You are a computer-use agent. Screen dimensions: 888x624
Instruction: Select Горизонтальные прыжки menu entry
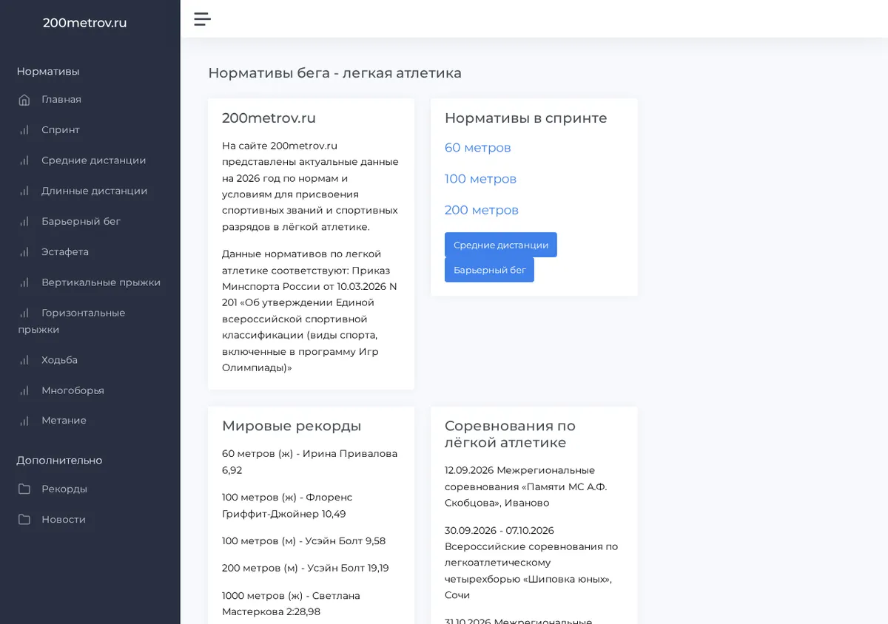pos(90,321)
